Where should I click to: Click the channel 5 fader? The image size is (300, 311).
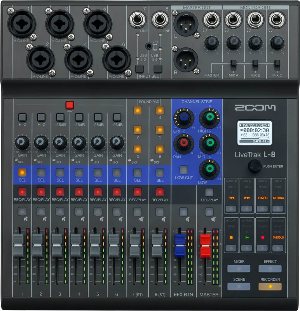click(95, 245)
